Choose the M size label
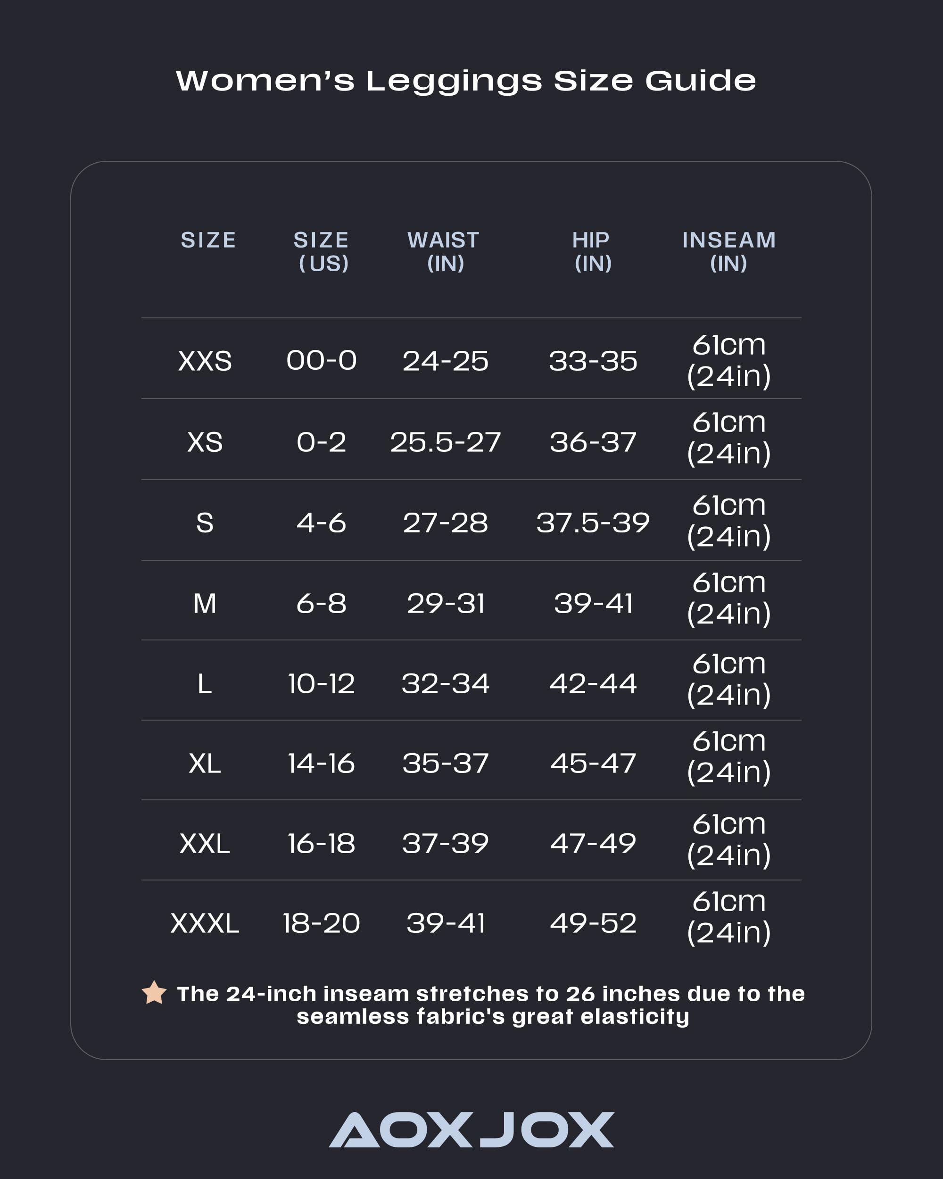 (x=205, y=604)
